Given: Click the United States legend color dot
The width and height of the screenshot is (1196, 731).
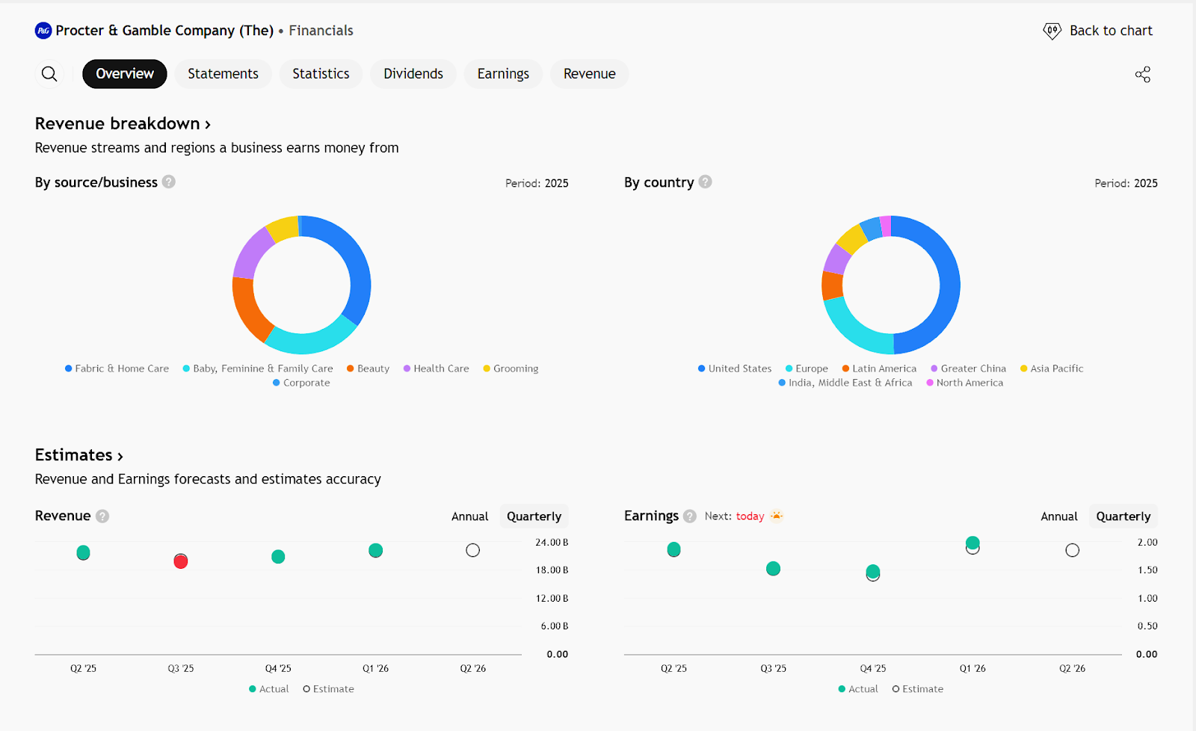Looking at the screenshot, I should pyautogui.click(x=701, y=368).
